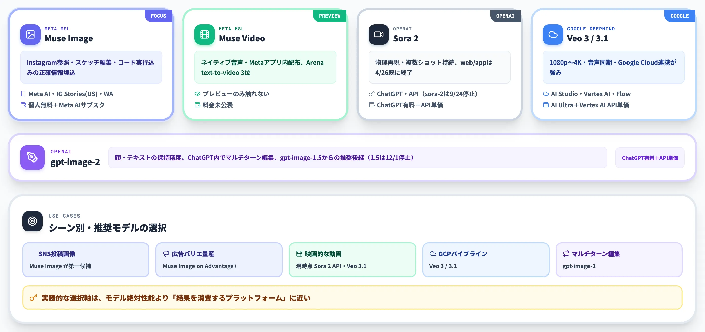This screenshot has width=705, height=332.
Task: Click the 顔・テキストの保持精度 description bar
Action: (x=358, y=157)
